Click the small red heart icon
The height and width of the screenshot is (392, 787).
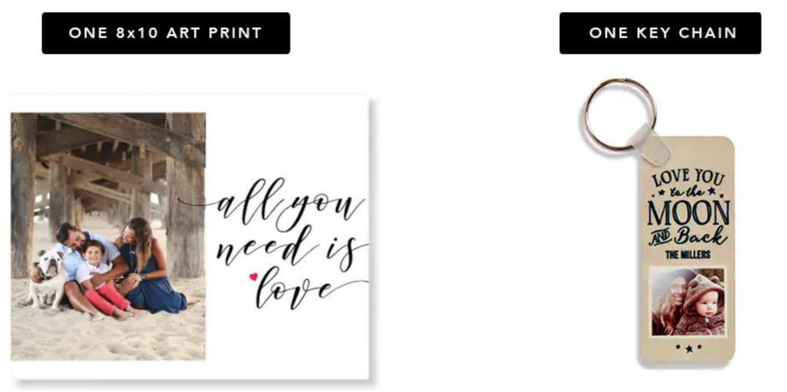(254, 276)
